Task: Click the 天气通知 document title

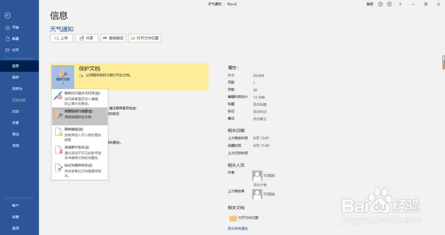Action: [61, 29]
